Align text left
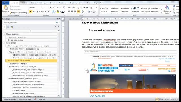 click(69, 12)
